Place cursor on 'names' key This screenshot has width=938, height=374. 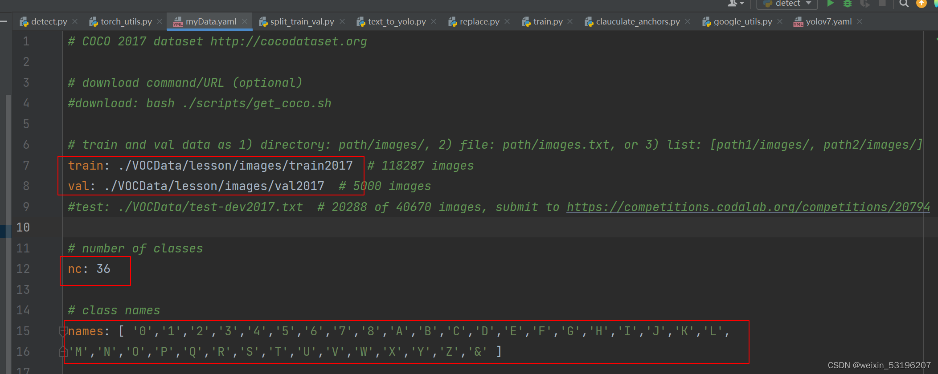click(86, 331)
